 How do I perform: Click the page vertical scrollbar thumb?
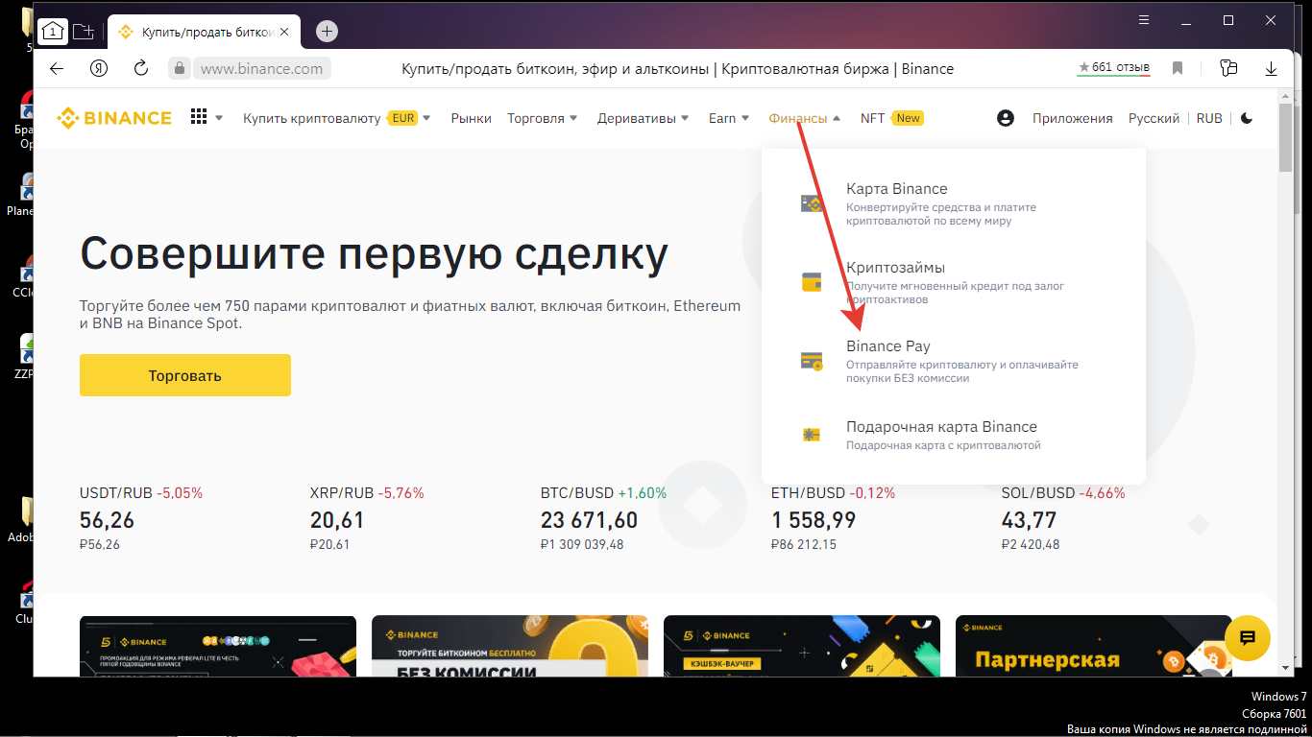pyautogui.click(x=1285, y=136)
